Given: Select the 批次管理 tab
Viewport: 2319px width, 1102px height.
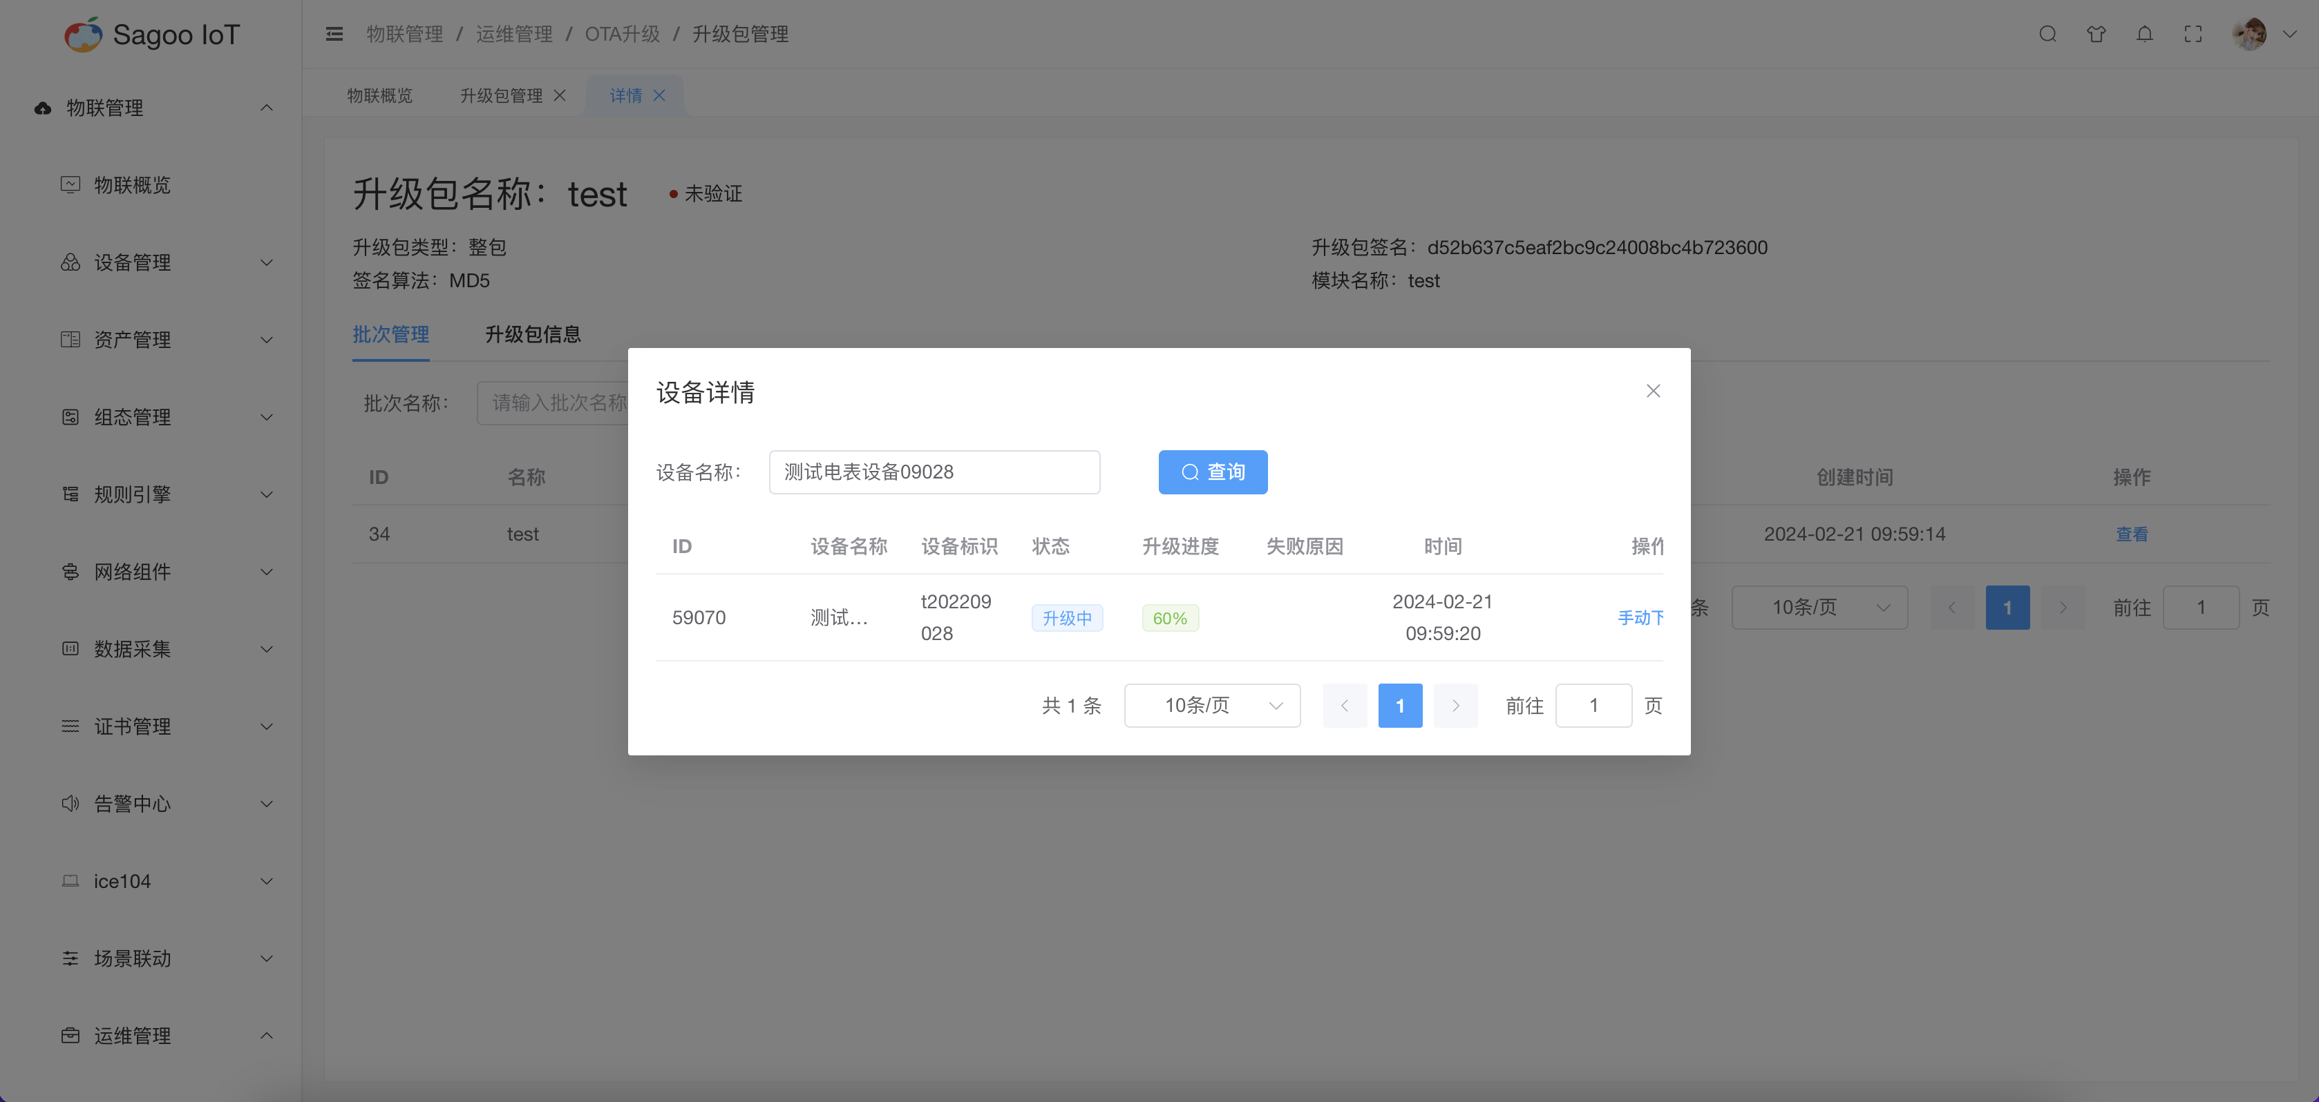Looking at the screenshot, I should tap(390, 335).
